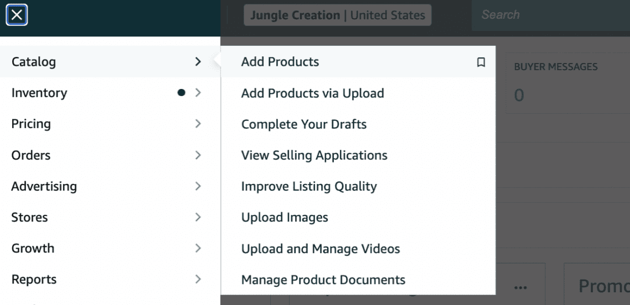Select Add Products via Upload
Image resolution: width=630 pixels, height=305 pixels.
point(312,93)
